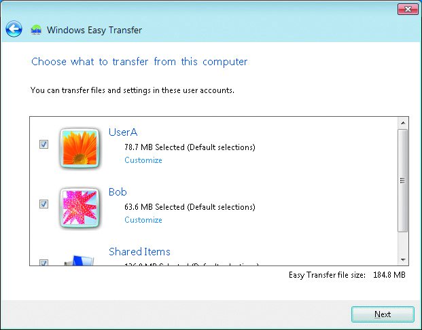Select the UserA account name
The width and height of the screenshot is (422, 330).
coord(123,132)
